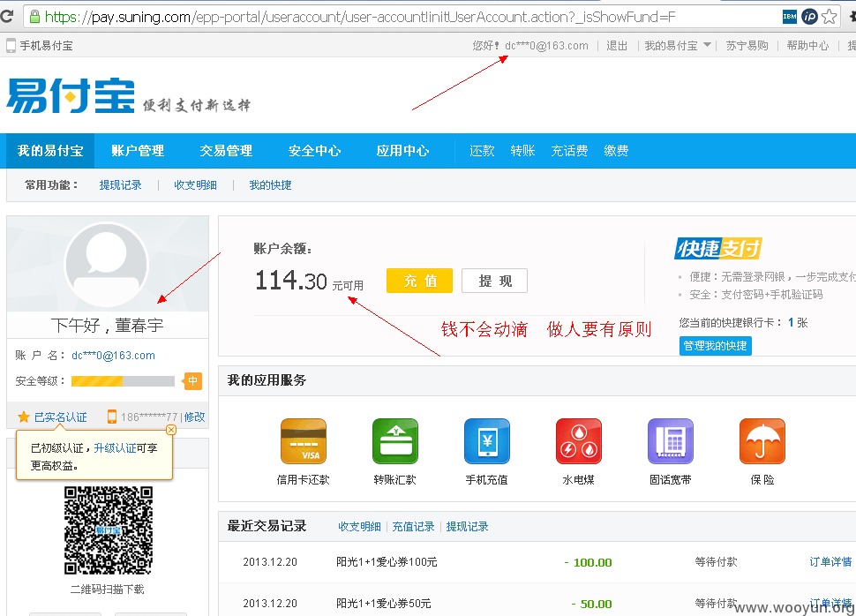
Task: Open the 手机充值 phone recharge icon
Action: click(487, 441)
